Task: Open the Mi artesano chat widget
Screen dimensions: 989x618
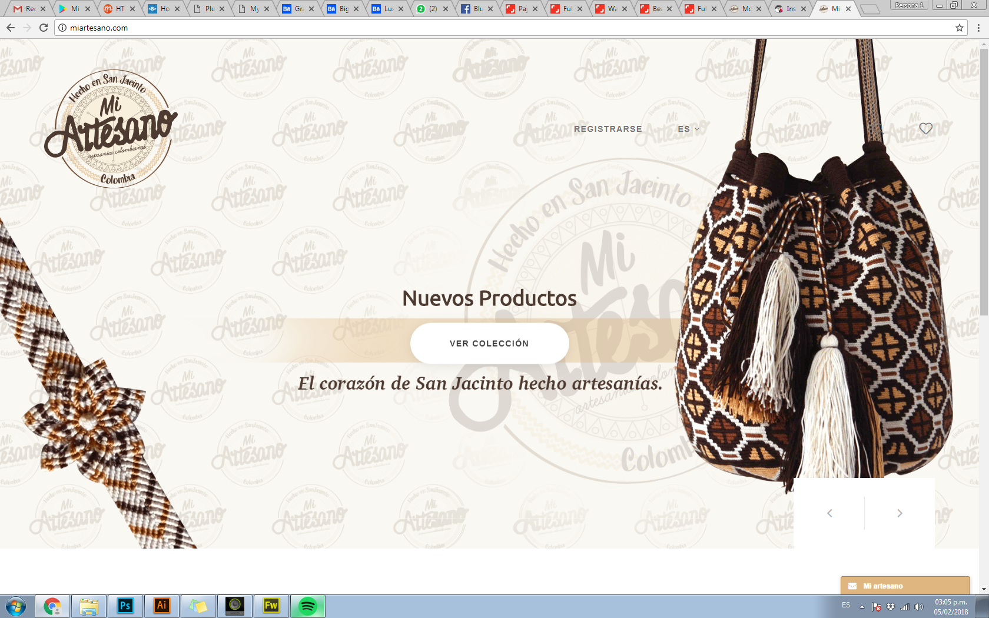Action: click(x=905, y=586)
